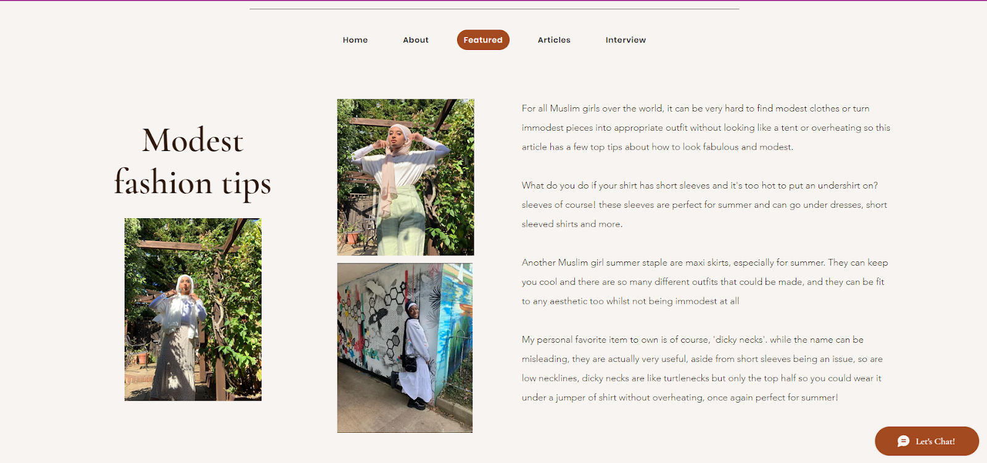Open the mural wall outfit photo
The image size is (987, 463).
coord(405,348)
